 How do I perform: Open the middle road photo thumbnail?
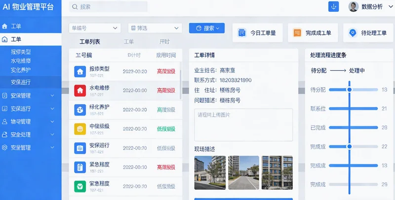(243, 172)
